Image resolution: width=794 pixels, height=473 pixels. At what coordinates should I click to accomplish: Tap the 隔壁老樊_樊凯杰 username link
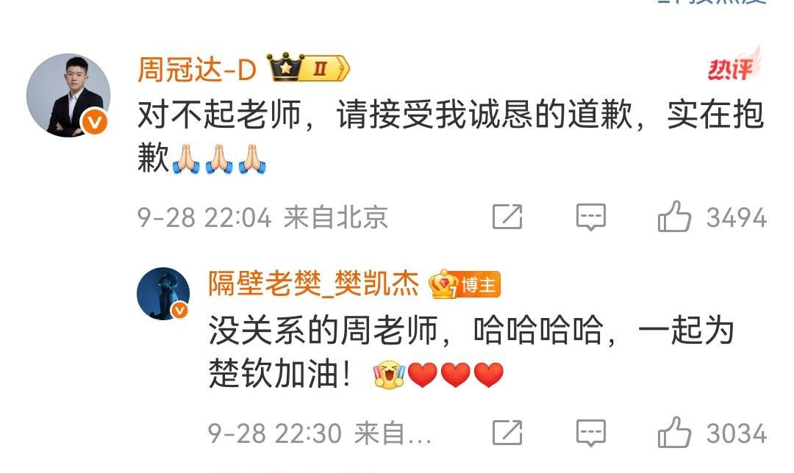[x=314, y=284]
